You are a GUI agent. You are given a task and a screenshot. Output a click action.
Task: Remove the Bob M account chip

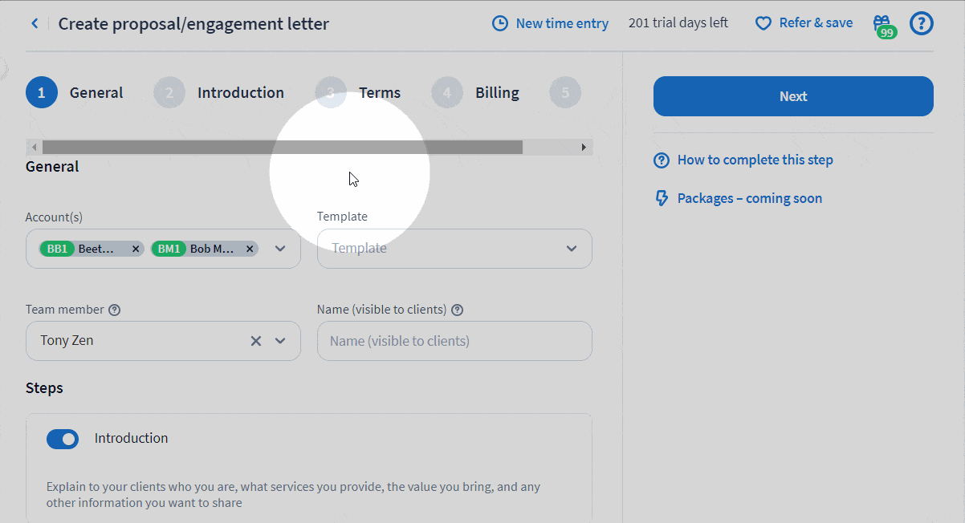pyautogui.click(x=250, y=249)
